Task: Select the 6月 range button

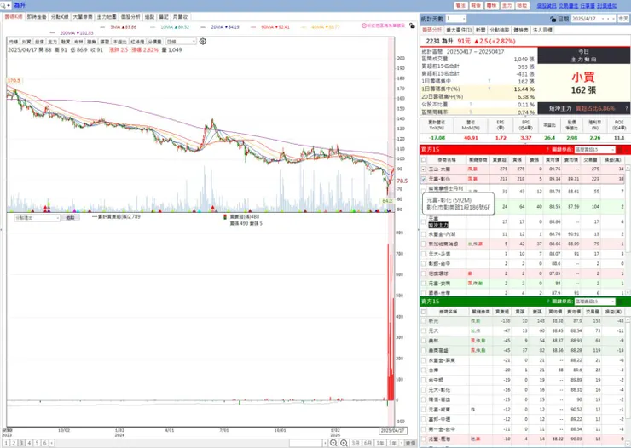Action: (368, 443)
